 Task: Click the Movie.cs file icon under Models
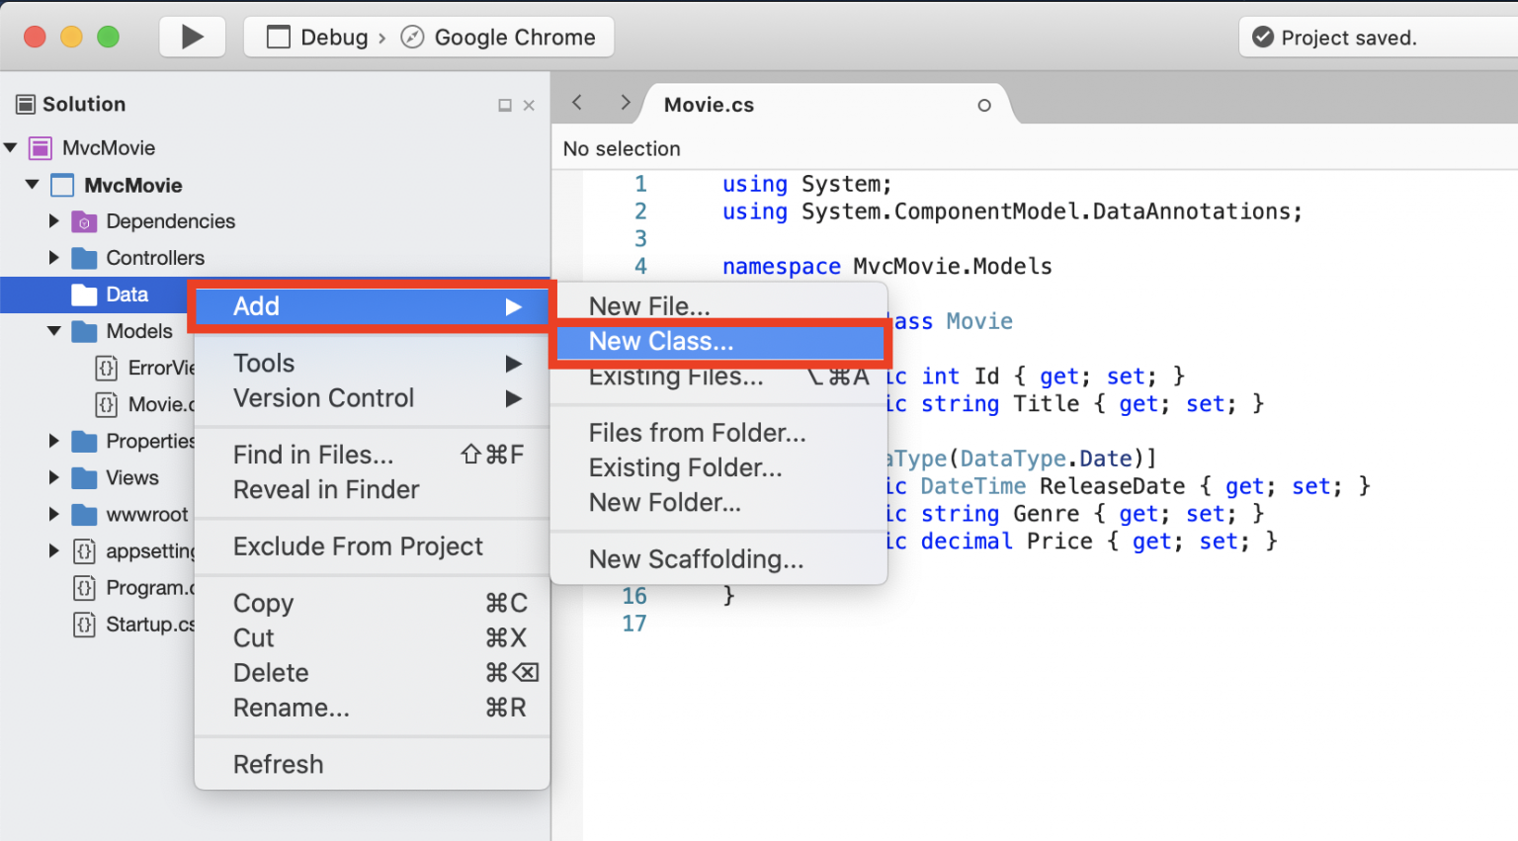[x=107, y=404]
